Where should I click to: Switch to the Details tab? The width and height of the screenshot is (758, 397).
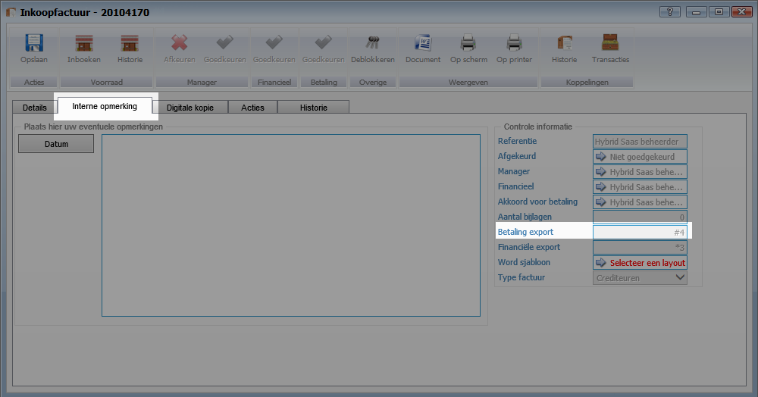pos(35,108)
